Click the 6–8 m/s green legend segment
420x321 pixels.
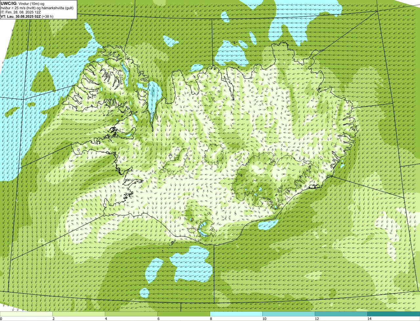pyautogui.click(x=184, y=314)
